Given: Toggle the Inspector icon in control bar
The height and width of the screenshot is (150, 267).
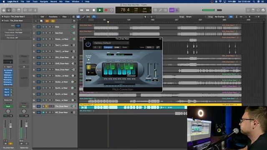Looking at the screenshot, I should [x=9, y=10].
